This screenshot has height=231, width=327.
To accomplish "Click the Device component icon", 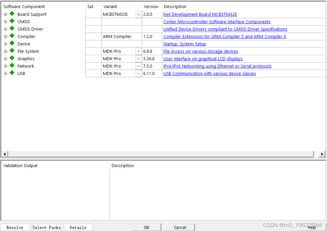I will pos(11,44).
